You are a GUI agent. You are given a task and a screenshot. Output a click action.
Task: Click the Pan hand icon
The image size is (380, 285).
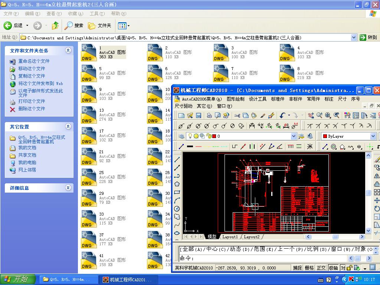pos(312,115)
